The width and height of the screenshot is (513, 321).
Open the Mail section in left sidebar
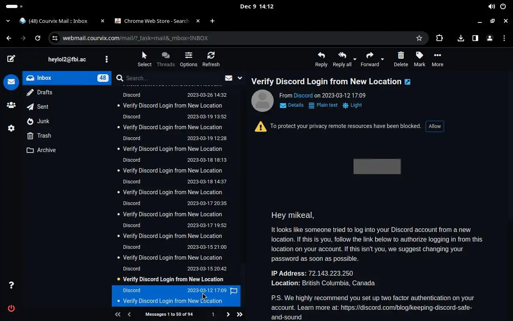11,82
